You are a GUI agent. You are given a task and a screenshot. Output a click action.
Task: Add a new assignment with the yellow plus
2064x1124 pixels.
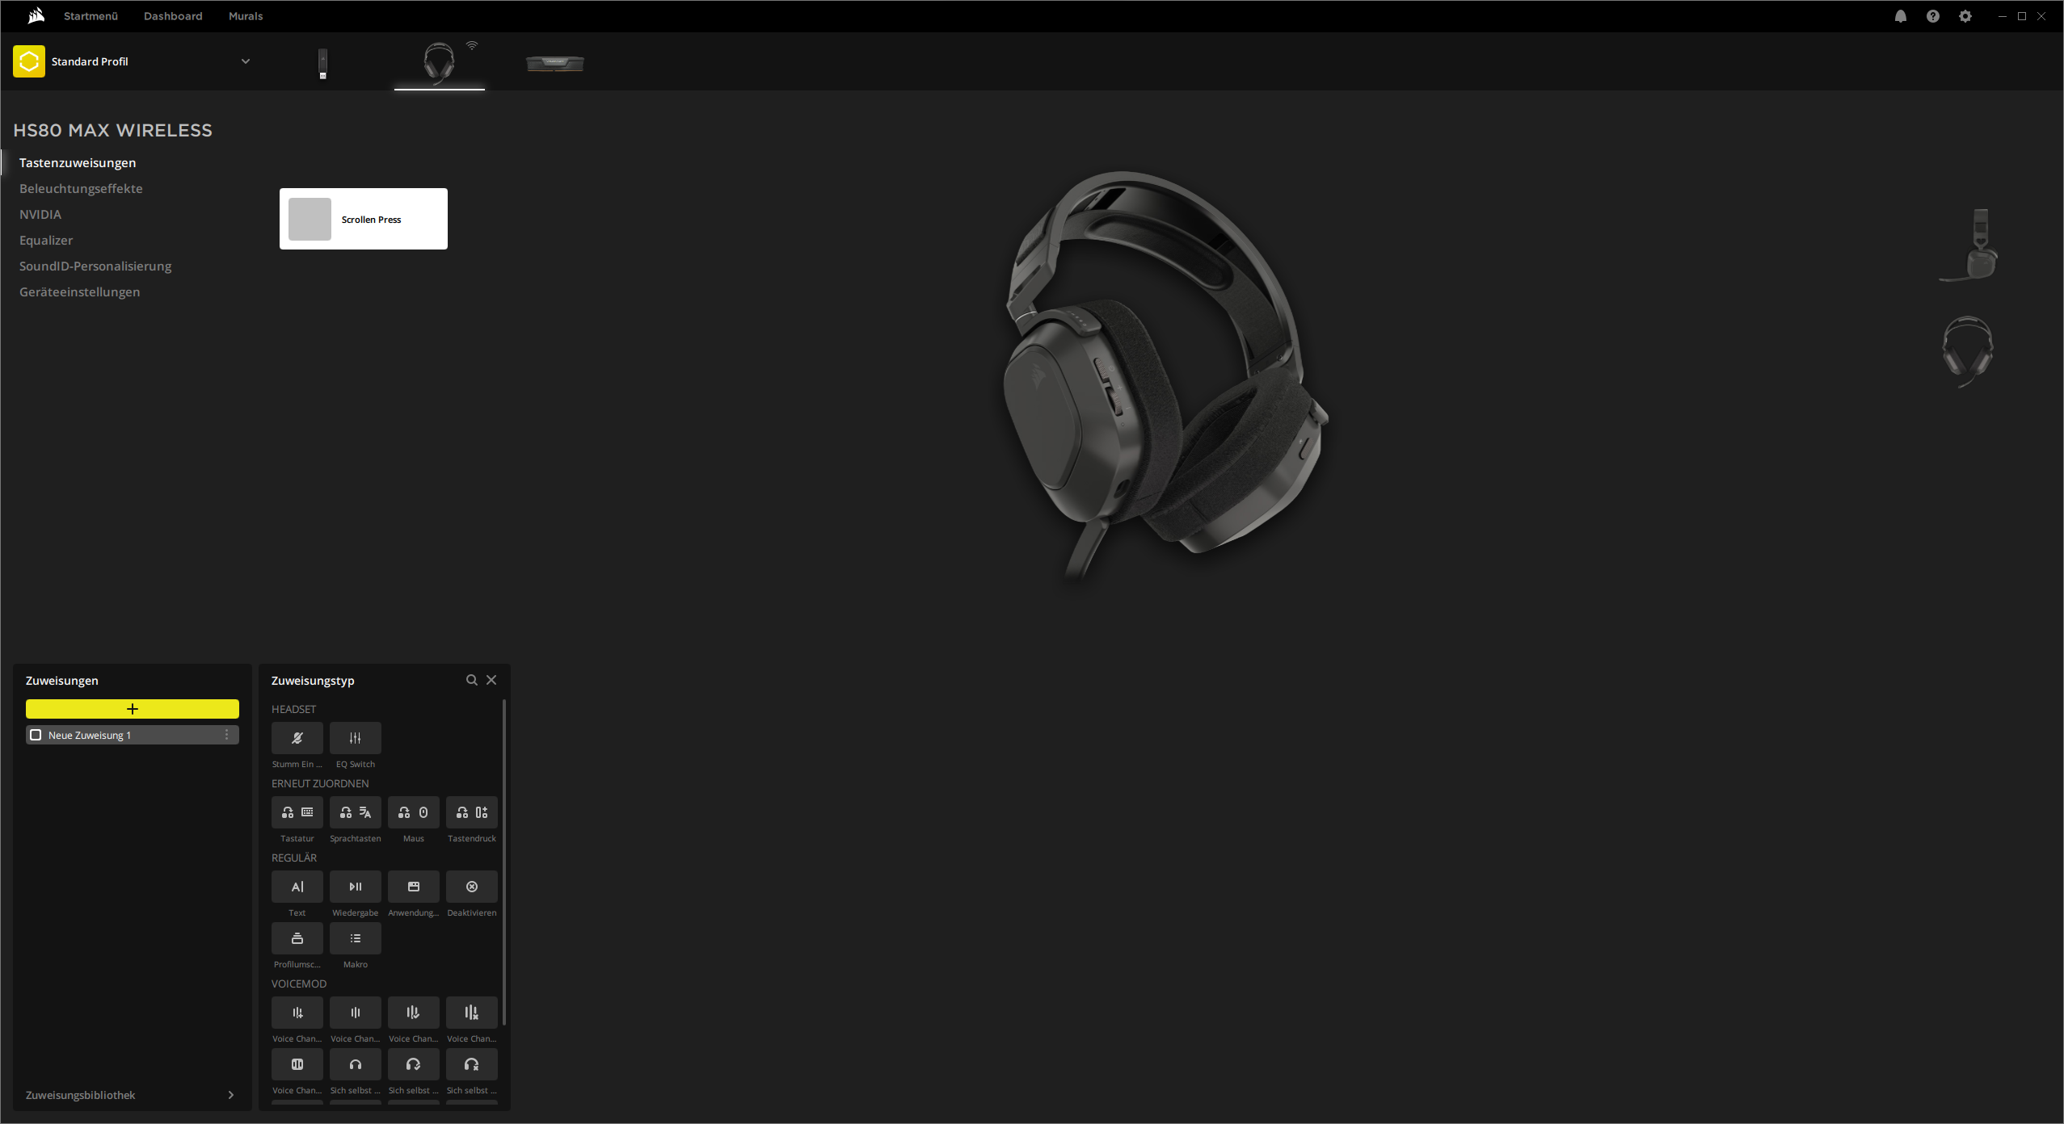(x=132, y=708)
